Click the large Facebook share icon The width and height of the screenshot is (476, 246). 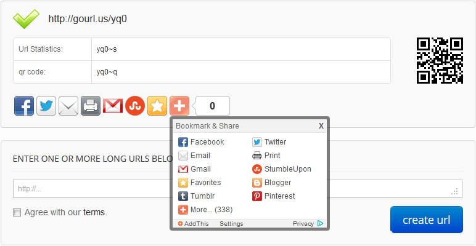tap(24, 106)
